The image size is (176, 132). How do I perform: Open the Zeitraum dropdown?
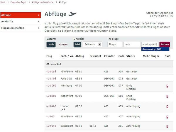(x=92, y=44)
